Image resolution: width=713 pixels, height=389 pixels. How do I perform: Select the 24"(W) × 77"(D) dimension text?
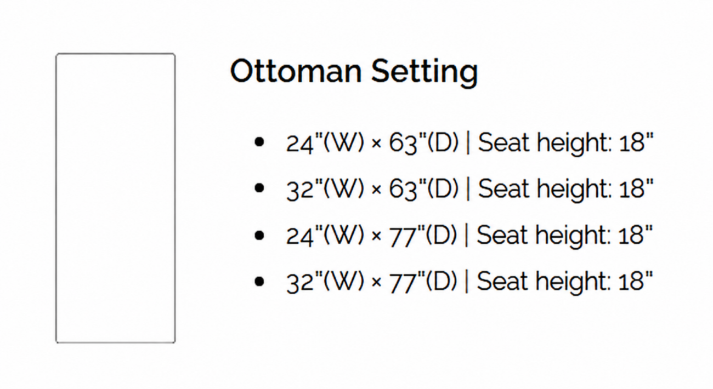(371, 236)
